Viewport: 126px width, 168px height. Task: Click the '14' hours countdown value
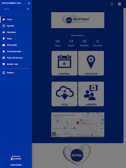tap(71, 41)
